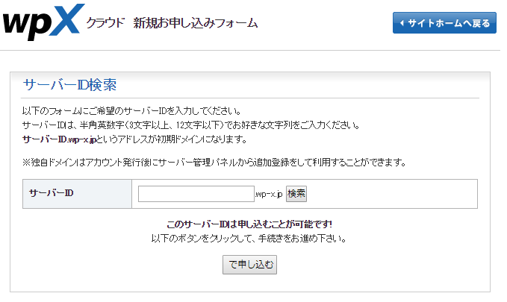Click the ※独自ドメイン note line

214,162
